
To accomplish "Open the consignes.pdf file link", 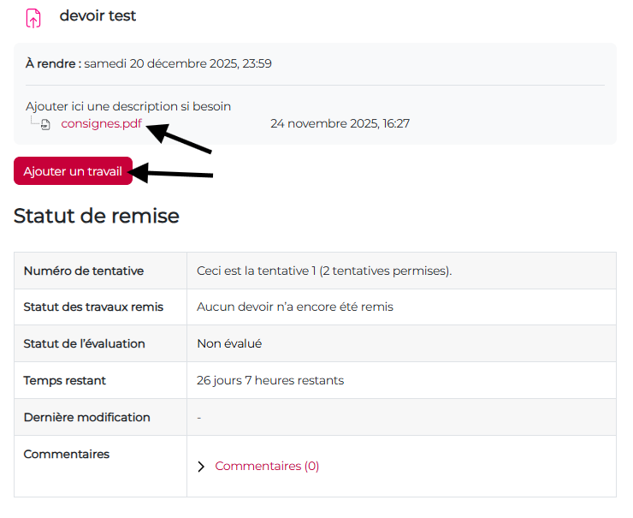I will click(101, 123).
